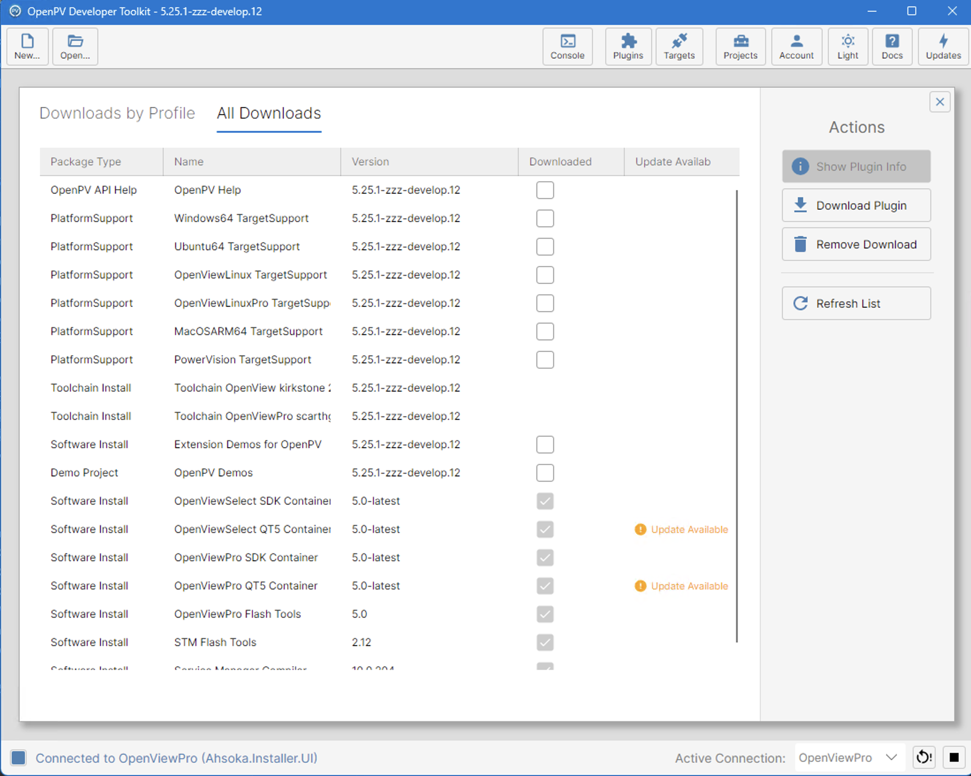Select the OpenViewPro SDK Container row
This screenshot has height=776, width=971.
(389, 557)
